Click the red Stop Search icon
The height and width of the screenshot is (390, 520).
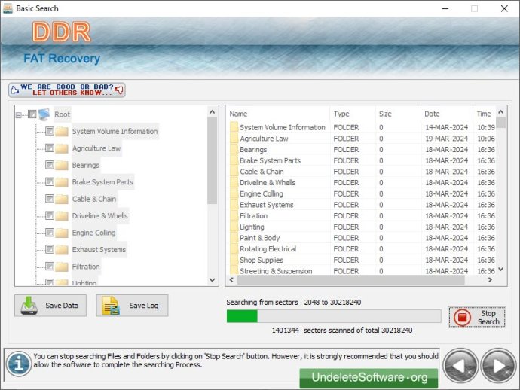[462, 318]
